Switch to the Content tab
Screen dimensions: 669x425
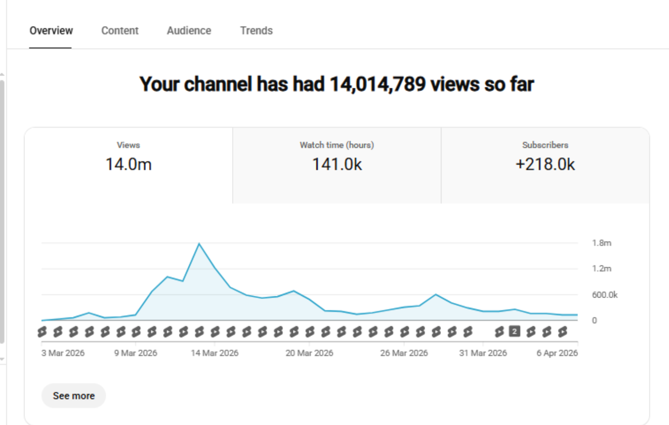point(120,31)
